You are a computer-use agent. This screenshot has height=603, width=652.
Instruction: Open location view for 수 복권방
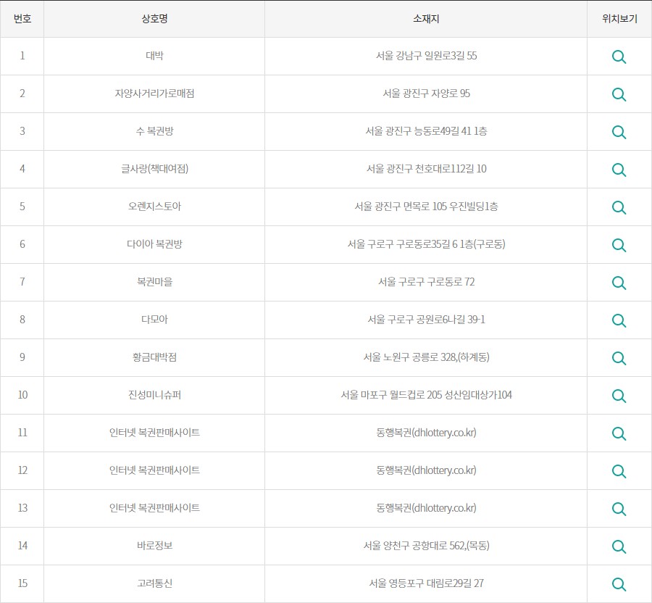click(x=619, y=132)
